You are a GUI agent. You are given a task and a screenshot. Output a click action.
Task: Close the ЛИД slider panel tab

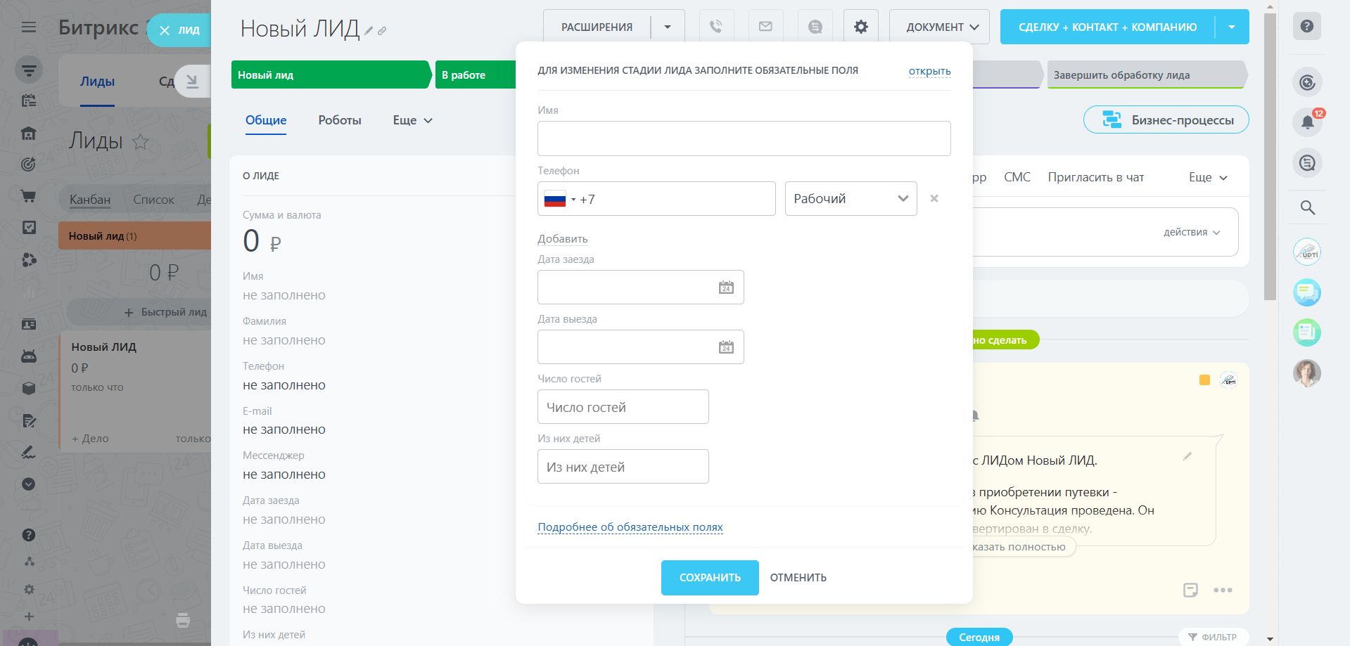pos(165,30)
